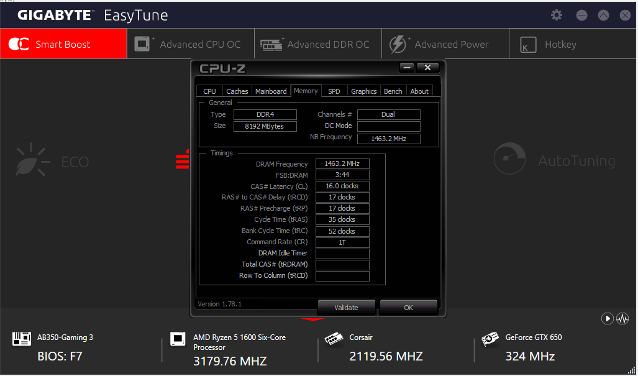Screen dimensions: 638x376
Task: Start AutoTuning via gauge icon
Action: click(x=509, y=158)
